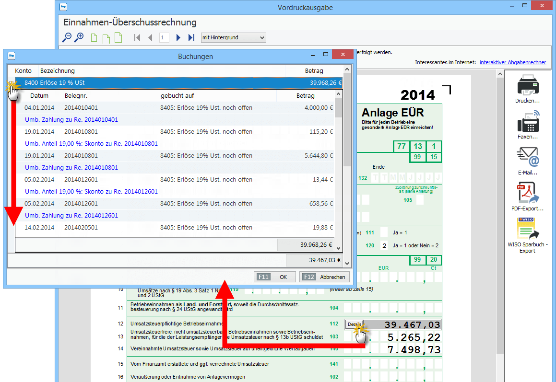The height and width of the screenshot is (382, 556).
Task: Open the 'mit Hintergrund' dropdown
Action: (x=233, y=37)
